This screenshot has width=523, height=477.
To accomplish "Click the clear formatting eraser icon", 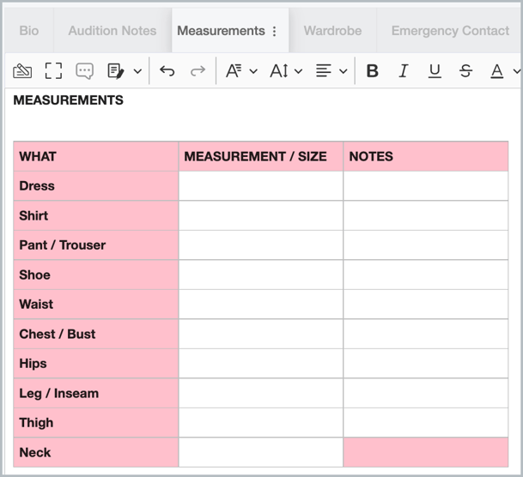I will pyautogui.click(x=22, y=71).
